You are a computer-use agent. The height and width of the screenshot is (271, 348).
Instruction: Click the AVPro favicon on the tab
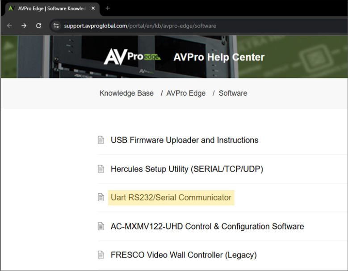(x=12, y=8)
